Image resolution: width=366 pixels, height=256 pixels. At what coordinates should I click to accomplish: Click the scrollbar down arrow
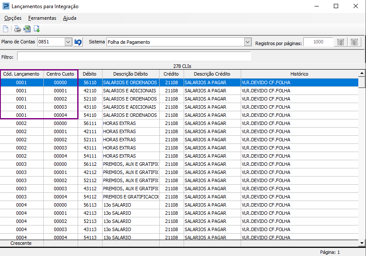pos(362,243)
